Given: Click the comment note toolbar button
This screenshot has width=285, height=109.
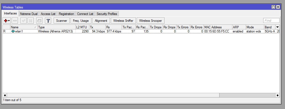Looking at the screenshot, I should 39,21.
